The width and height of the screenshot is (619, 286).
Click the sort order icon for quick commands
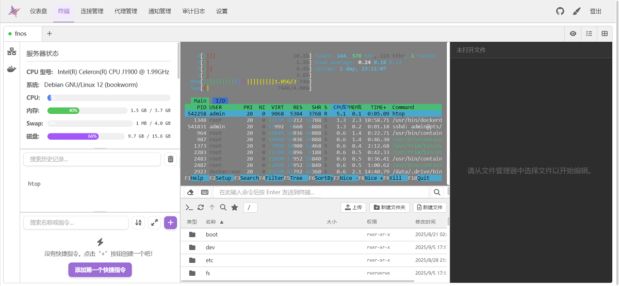pos(138,223)
